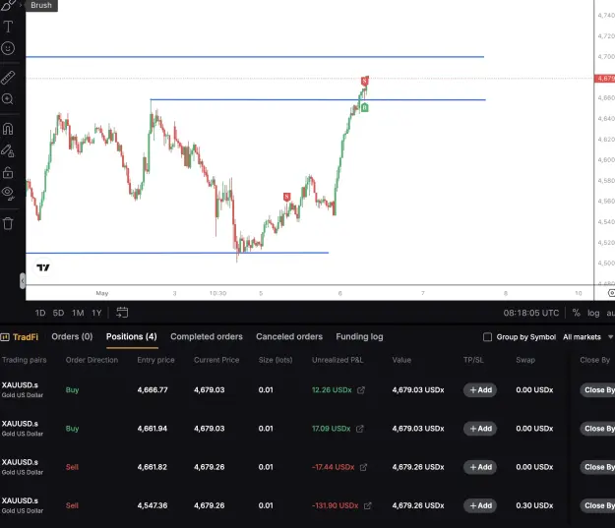Toggle log scale mode
Screen dimensions: 615x528
click(593, 313)
